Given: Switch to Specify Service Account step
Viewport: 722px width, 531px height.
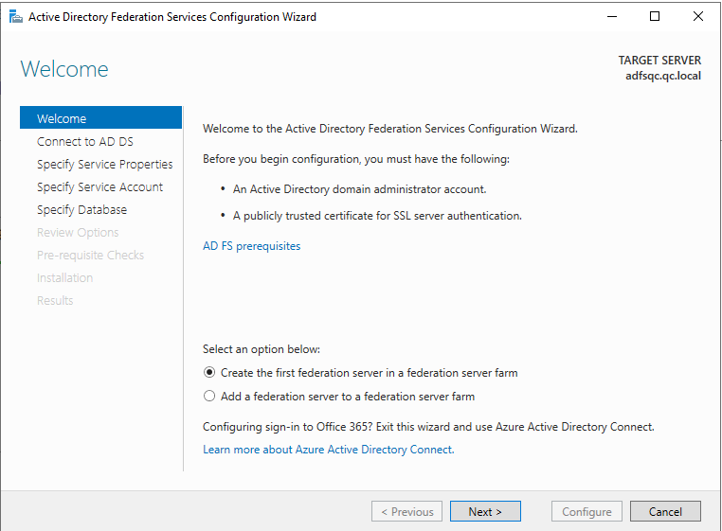Looking at the screenshot, I should pos(99,186).
